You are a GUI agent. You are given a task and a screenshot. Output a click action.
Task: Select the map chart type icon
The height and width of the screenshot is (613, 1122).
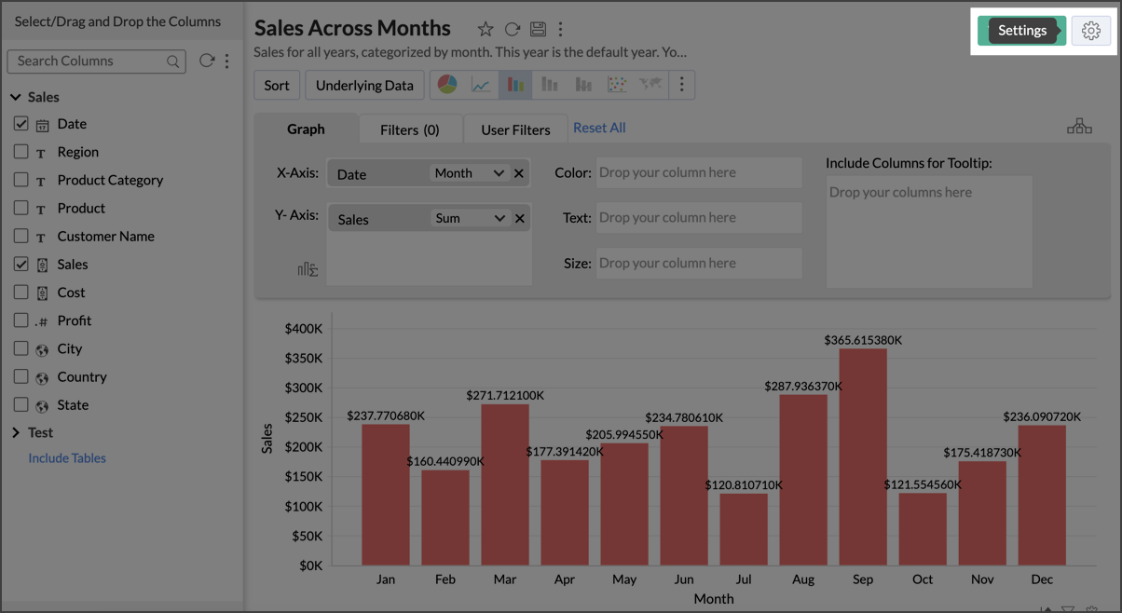[x=650, y=85]
